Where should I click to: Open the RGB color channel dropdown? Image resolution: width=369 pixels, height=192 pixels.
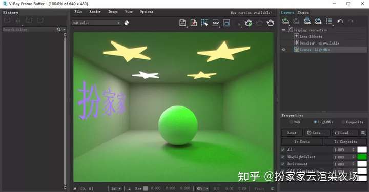[x=96, y=23]
